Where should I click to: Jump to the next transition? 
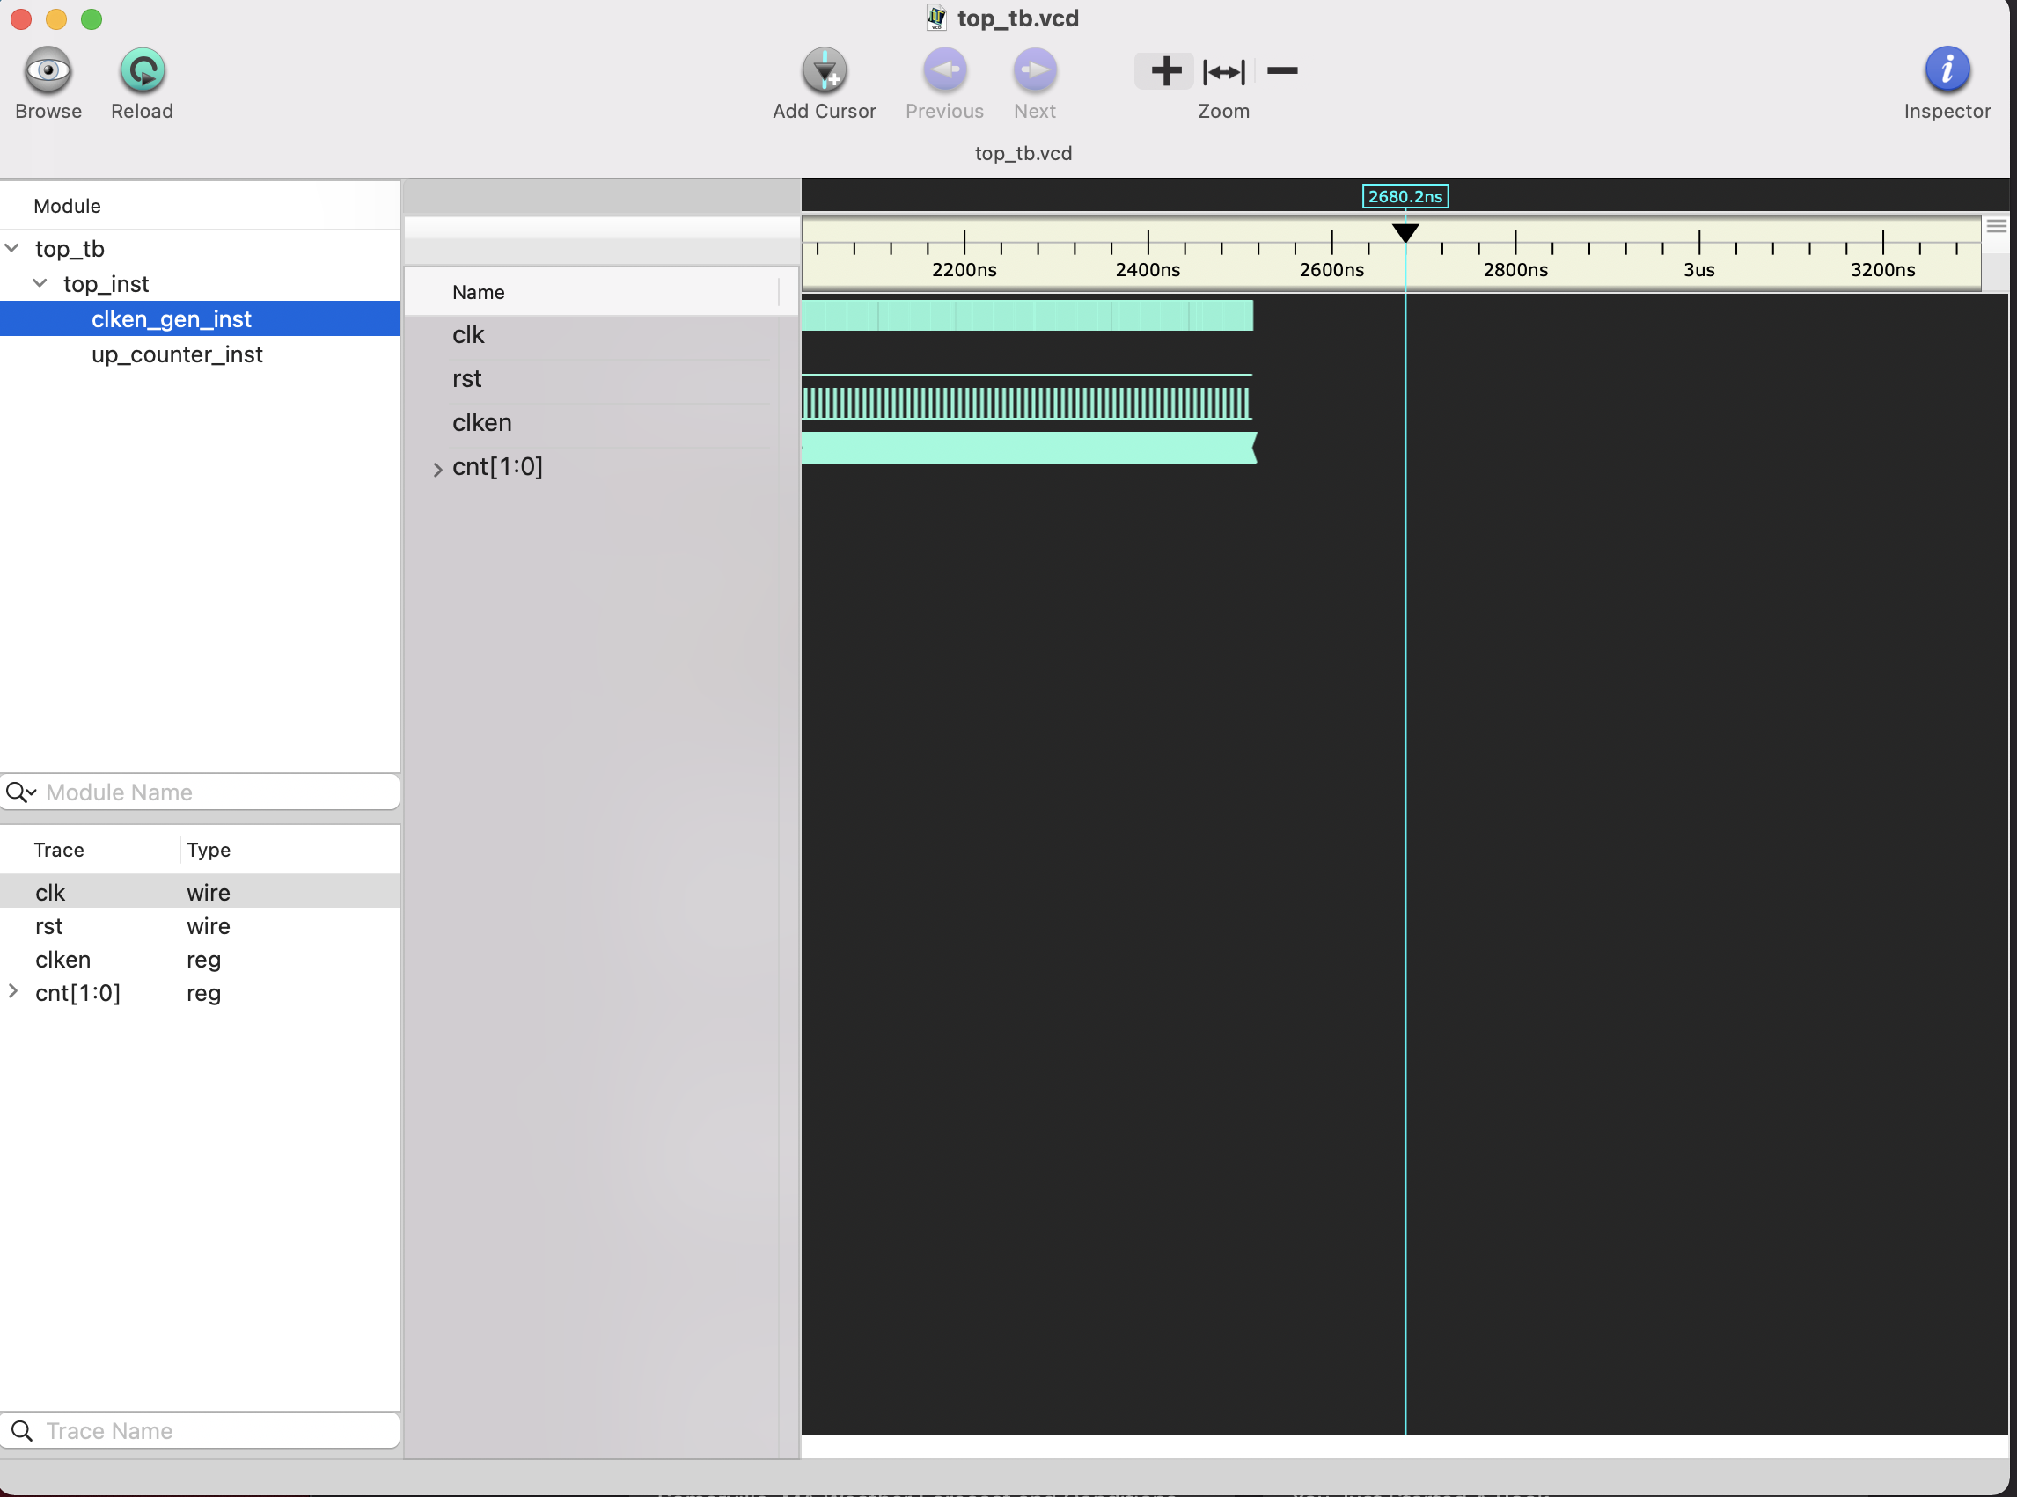1033,69
